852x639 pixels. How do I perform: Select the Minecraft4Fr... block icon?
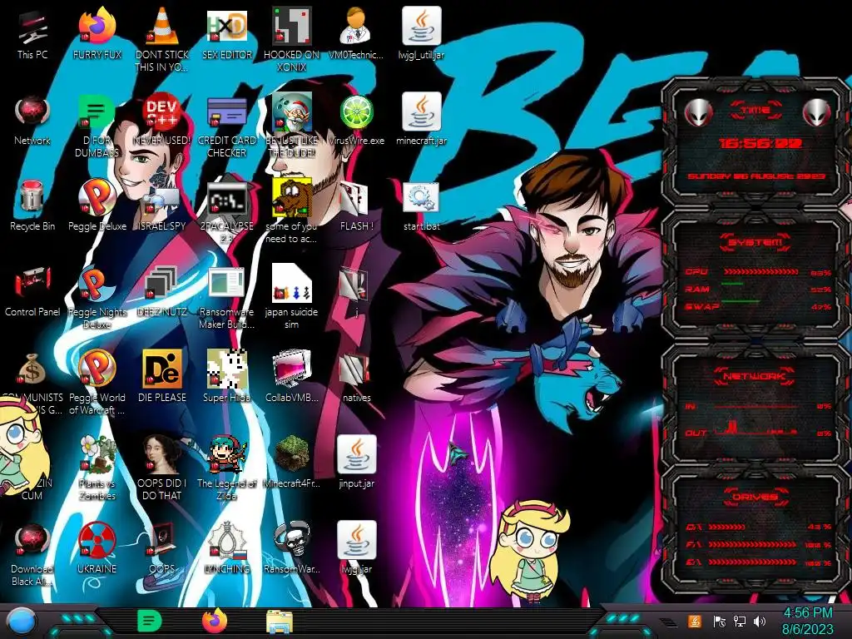pyautogui.click(x=292, y=463)
